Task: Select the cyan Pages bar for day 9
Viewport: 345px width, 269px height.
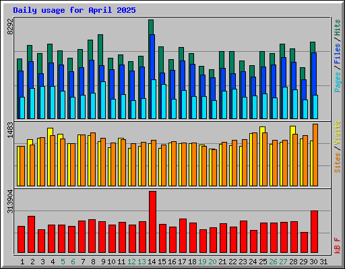Action: tap(103, 100)
